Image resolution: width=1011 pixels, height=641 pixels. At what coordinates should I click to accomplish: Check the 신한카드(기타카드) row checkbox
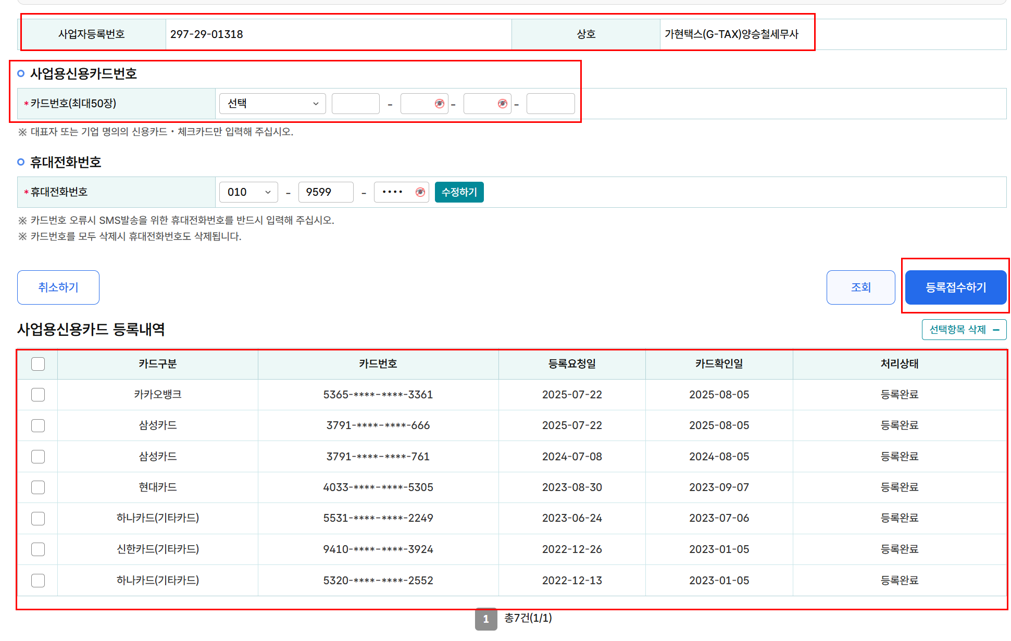[38, 549]
